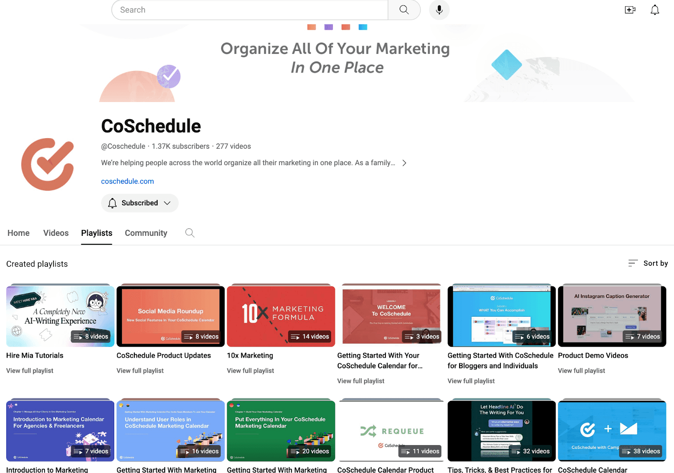The image size is (674, 473).
Task: Open Introduction to Marketing Calendar for Agencies thumbnail
Action: click(60, 431)
